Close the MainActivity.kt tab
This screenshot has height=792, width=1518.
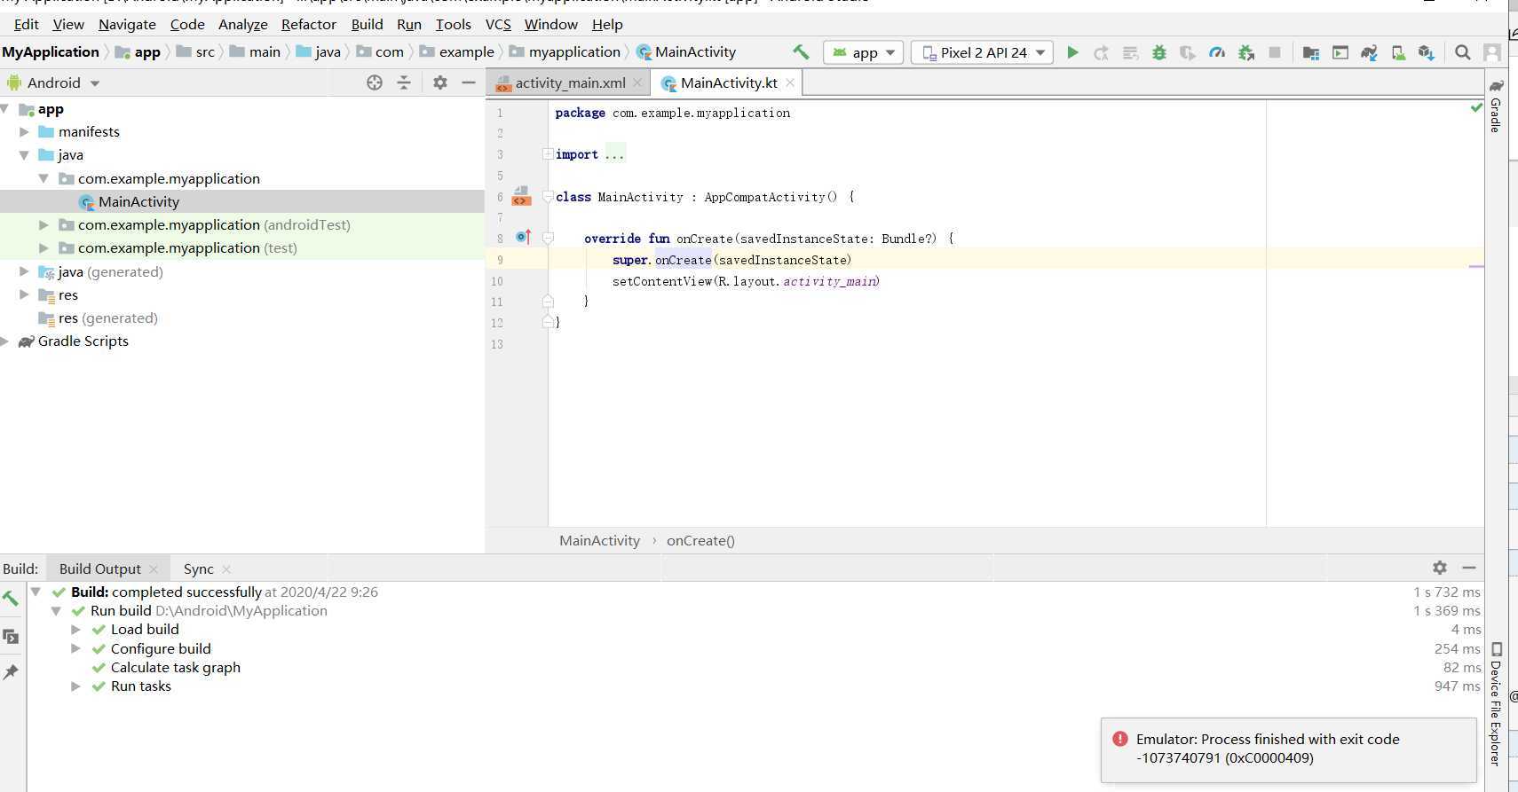(x=790, y=82)
